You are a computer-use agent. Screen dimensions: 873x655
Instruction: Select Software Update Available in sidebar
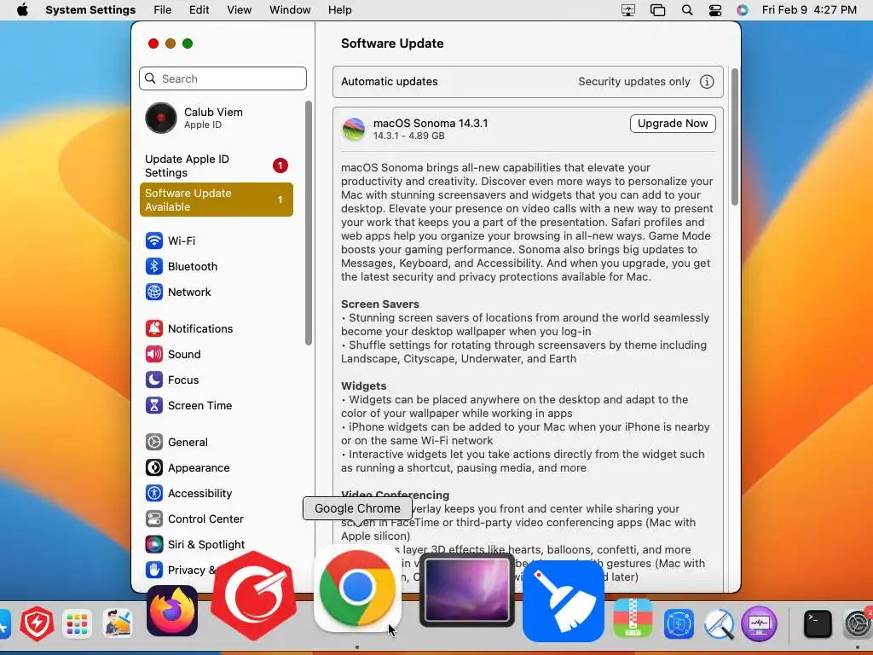(217, 200)
